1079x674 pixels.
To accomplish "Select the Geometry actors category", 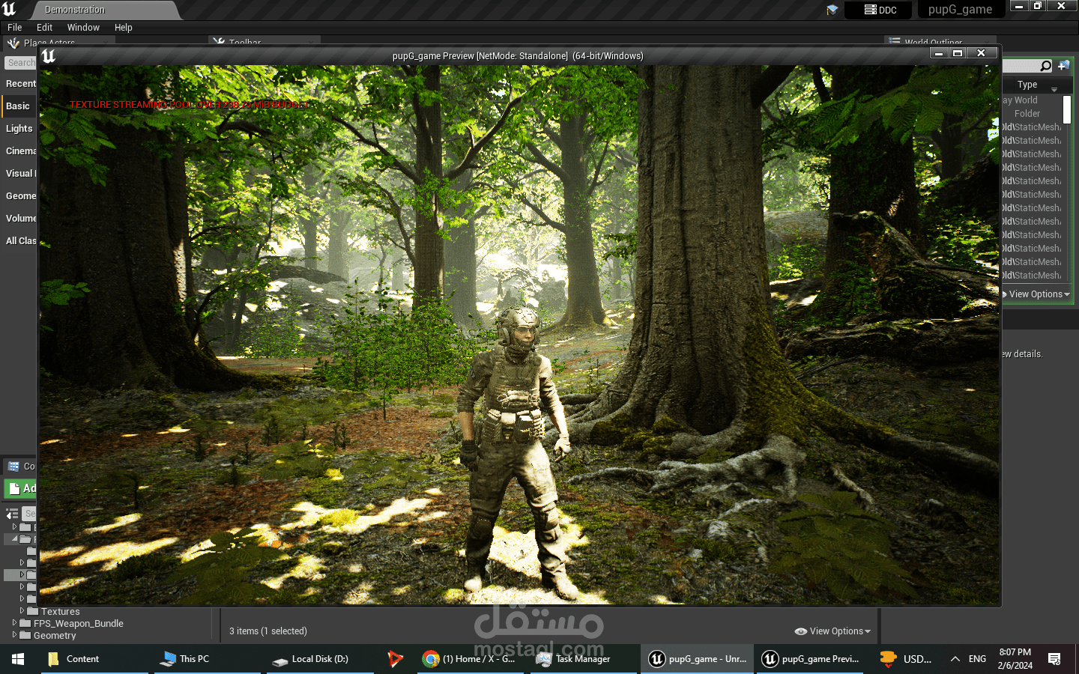I will tap(19, 196).
